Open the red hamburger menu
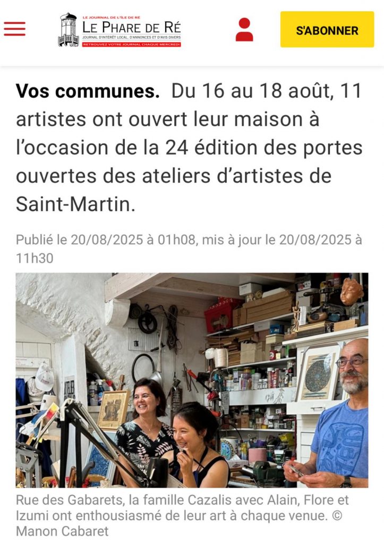The image size is (384, 544). tap(14, 29)
